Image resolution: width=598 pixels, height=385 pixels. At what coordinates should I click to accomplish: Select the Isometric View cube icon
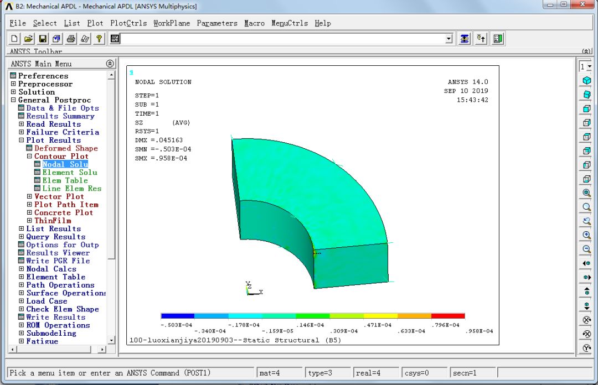[586, 80]
